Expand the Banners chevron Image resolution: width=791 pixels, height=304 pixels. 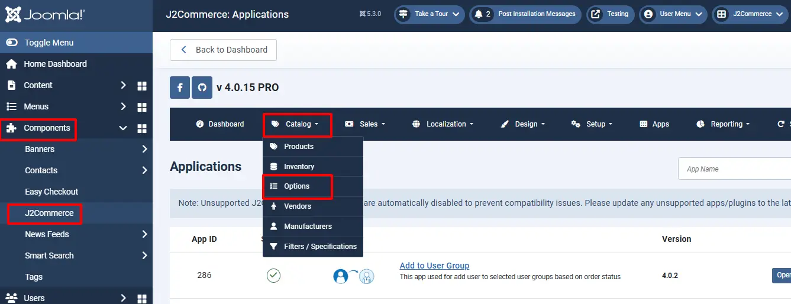pos(144,149)
